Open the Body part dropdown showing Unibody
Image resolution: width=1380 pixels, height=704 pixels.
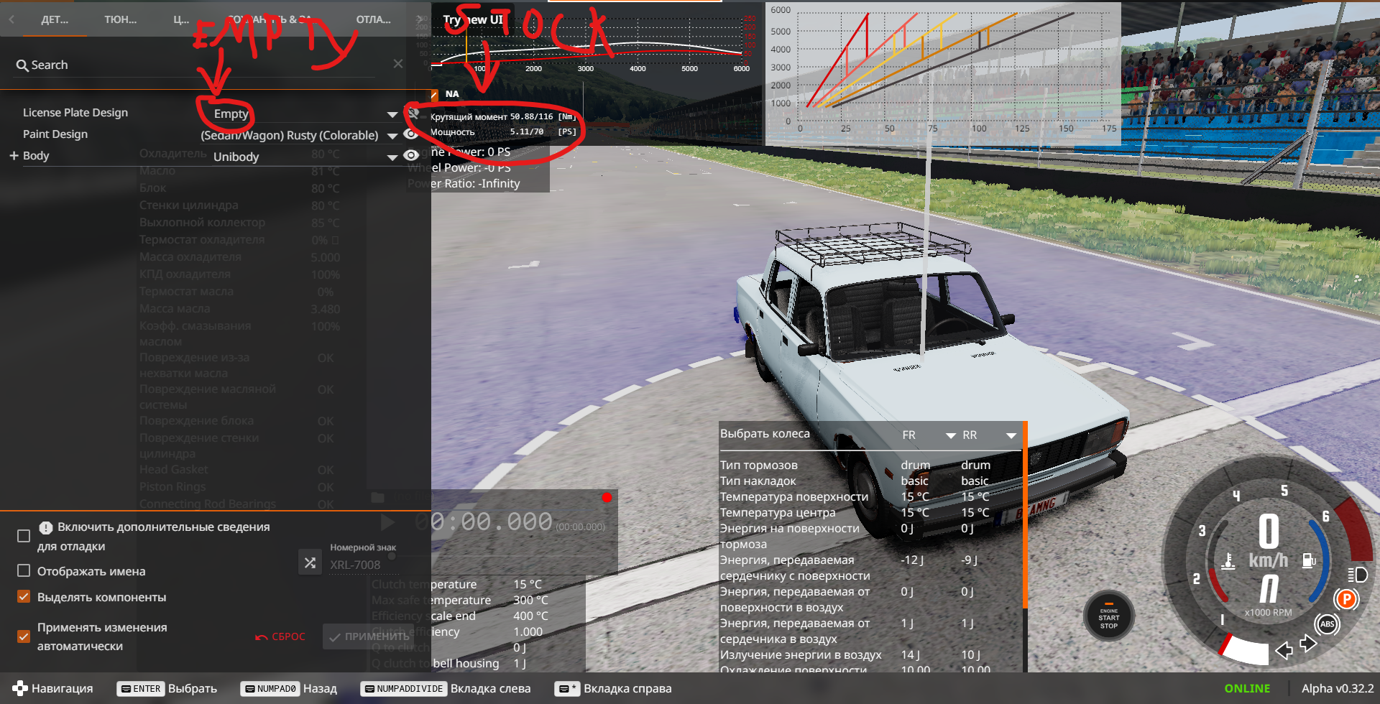(305, 157)
